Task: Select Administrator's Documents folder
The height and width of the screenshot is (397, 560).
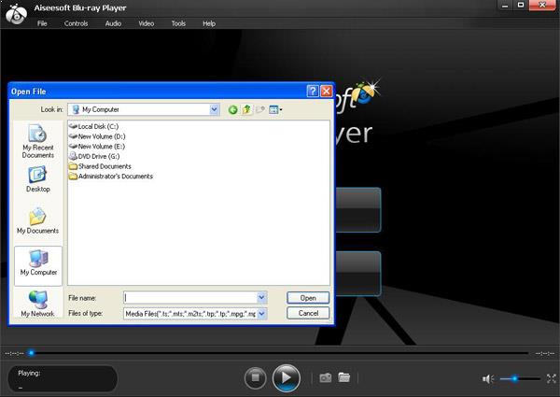Action: pyautogui.click(x=111, y=177)
